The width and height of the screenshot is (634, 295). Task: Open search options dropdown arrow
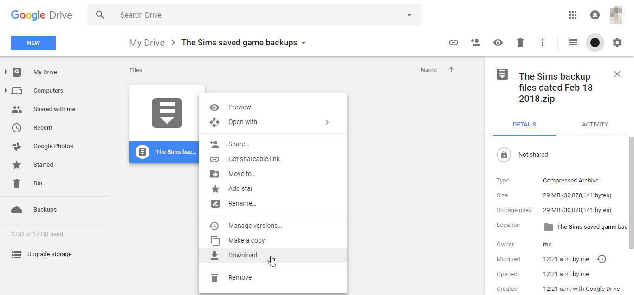[x=409, y=15]
